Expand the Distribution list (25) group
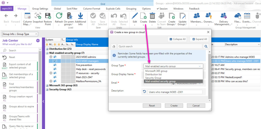 pos(47,49)
